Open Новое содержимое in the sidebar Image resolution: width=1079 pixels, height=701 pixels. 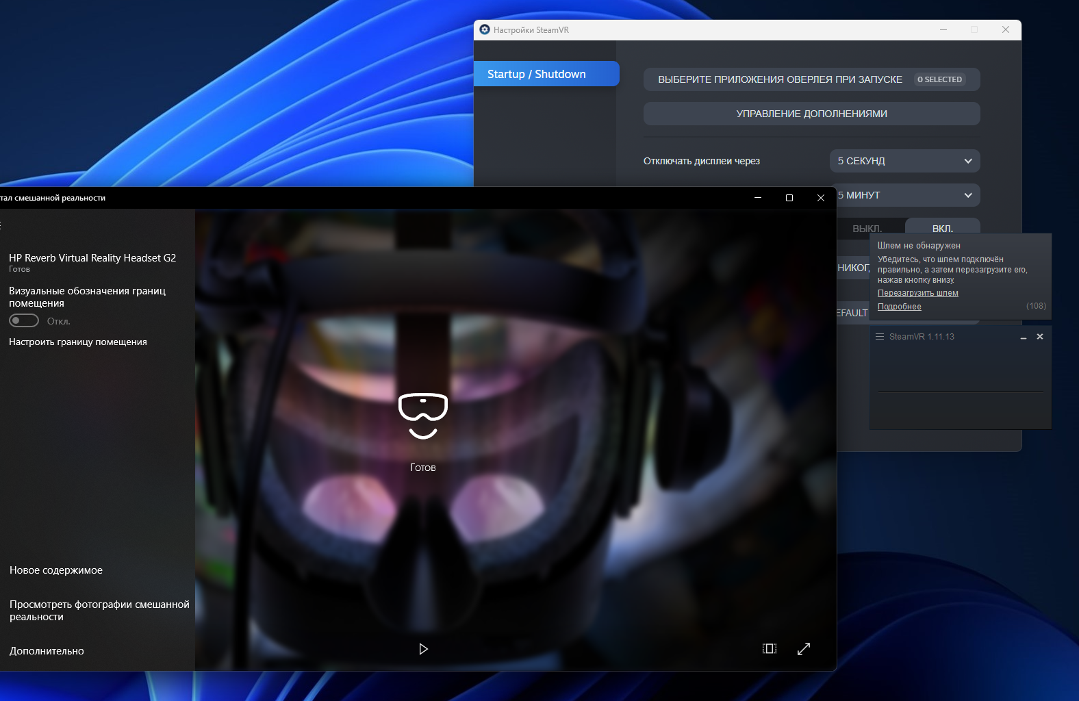[x=56, y=570]
